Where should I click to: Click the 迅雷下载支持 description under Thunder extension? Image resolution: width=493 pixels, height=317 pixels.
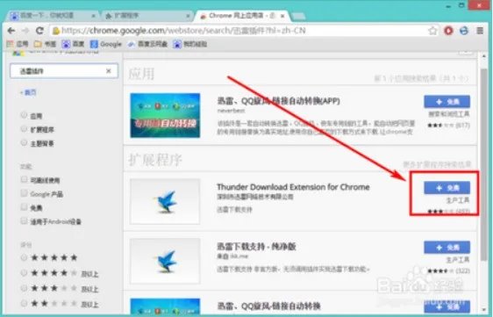point(234,209)
